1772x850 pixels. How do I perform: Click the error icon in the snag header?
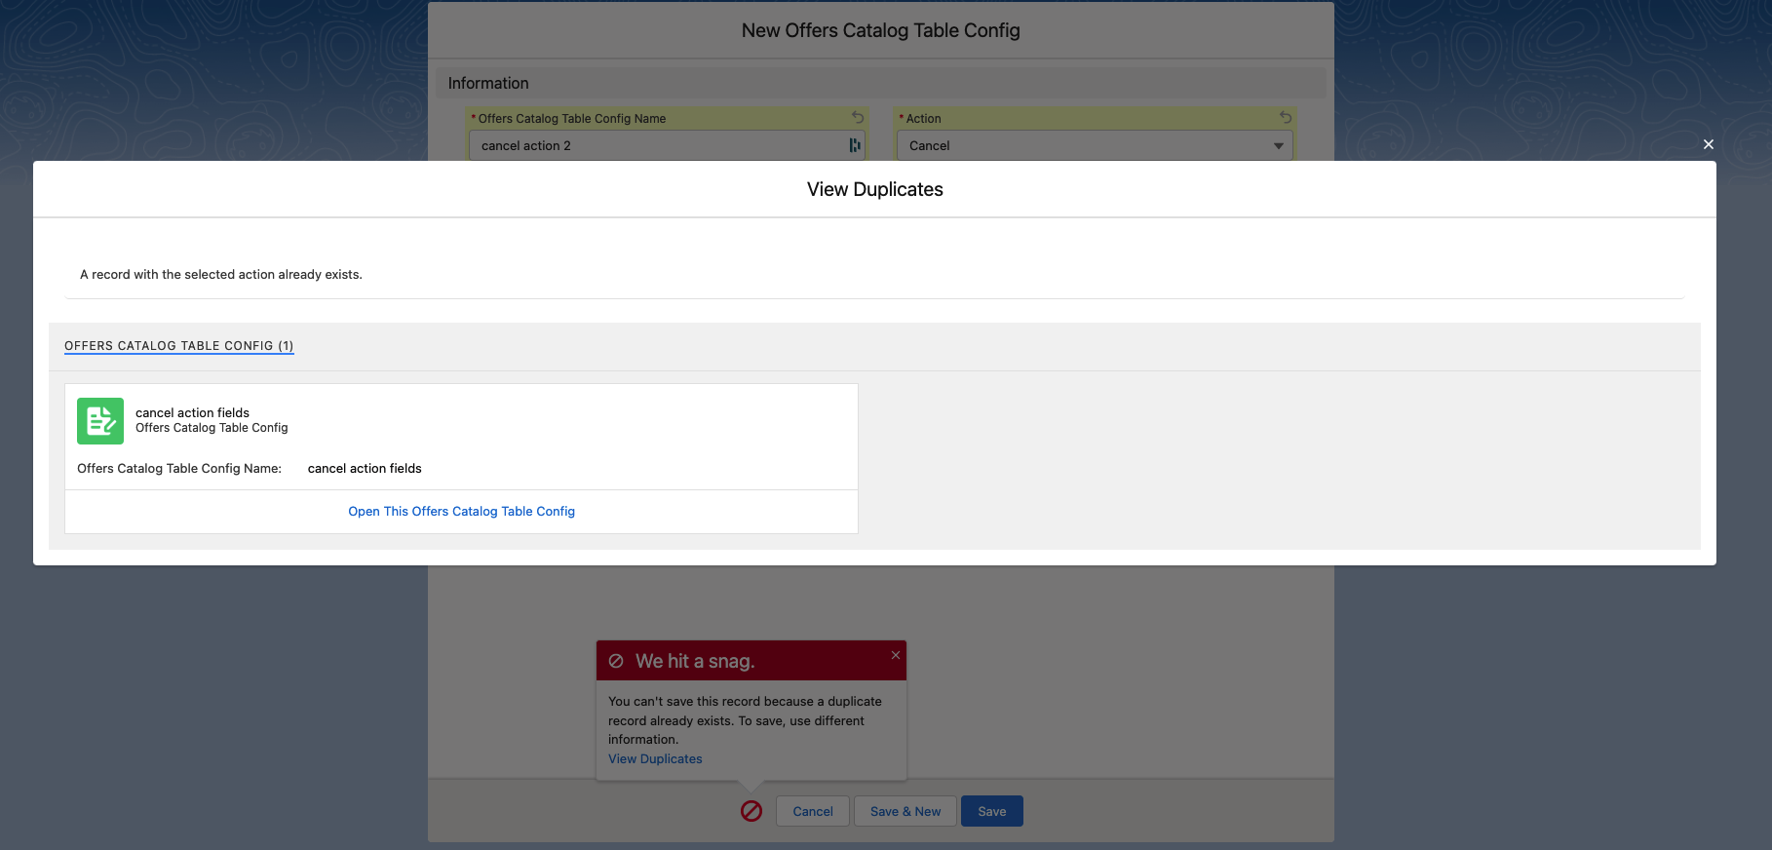pos(616,661)
